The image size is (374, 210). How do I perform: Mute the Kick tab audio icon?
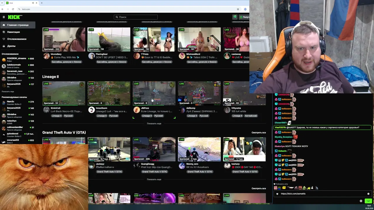pos(33,3)
